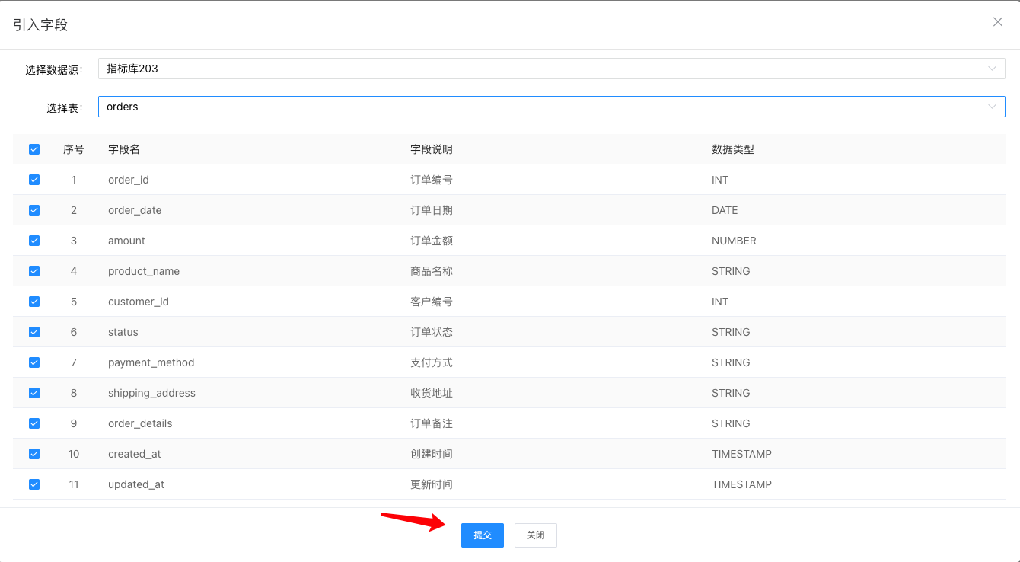1020x562 pixels.
Task: Deselect payment_method field checkbox
Action: click(x=34, y=362)
